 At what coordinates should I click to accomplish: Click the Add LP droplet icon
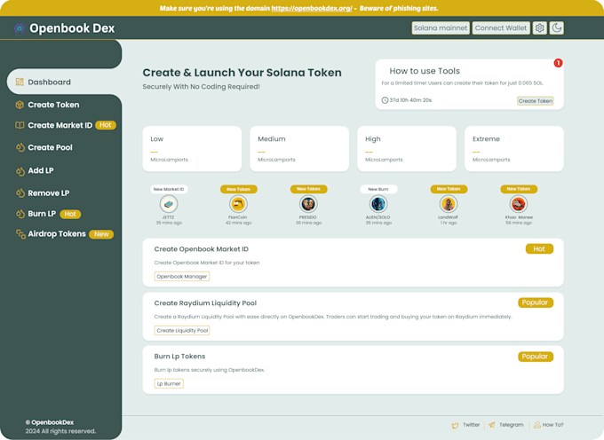pos(20,171)
